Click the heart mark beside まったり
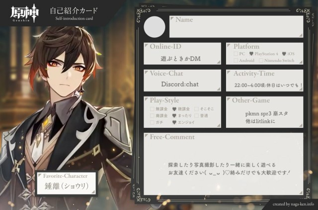The image size is (318, 210). coord(174,116)
